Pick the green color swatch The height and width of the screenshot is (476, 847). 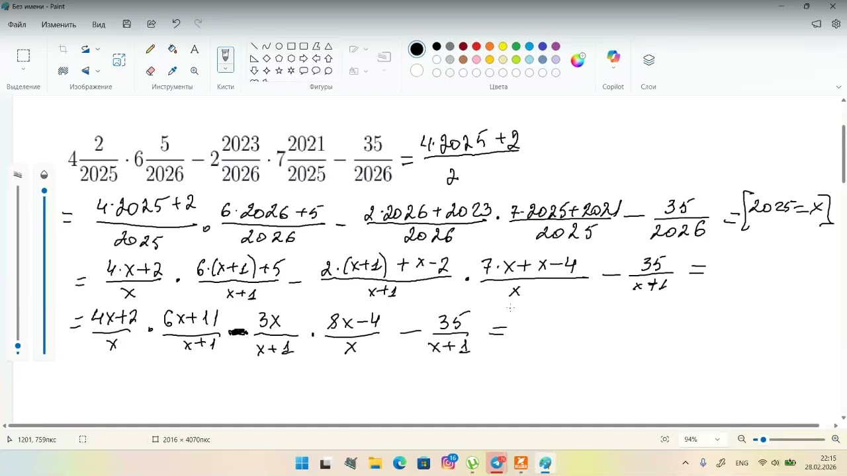pos(516,46)
